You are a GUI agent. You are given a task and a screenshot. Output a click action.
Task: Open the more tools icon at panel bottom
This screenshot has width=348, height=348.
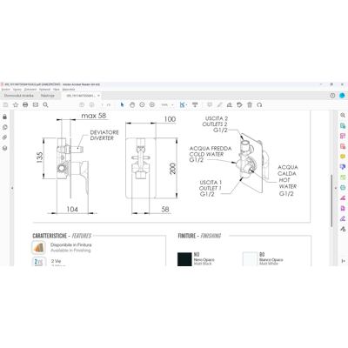(x=343, y=229)
